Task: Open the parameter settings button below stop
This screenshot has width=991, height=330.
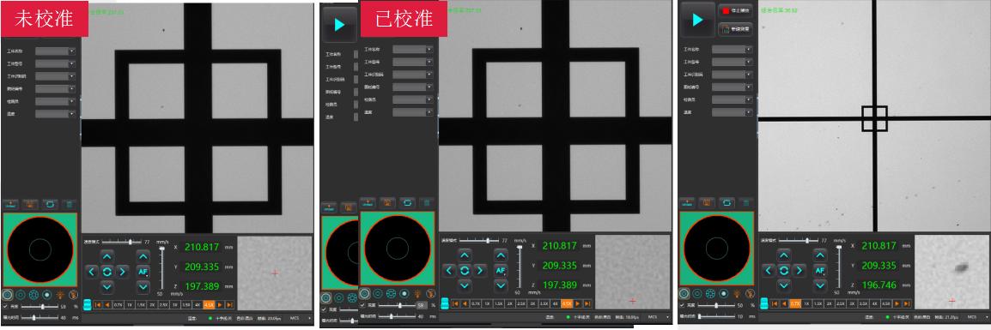Action: click(735, 29)
